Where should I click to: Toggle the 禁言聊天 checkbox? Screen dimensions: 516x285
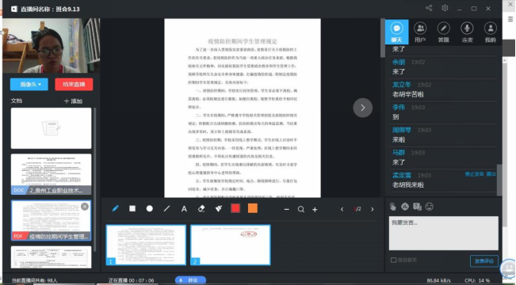click(393, 260)
